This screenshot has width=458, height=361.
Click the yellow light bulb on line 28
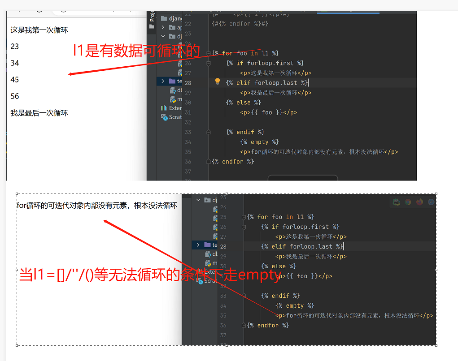click(217, 82)
